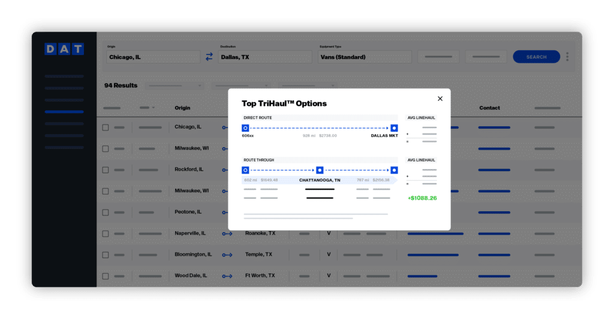Viewport: 614px width, 319px height.
Task: Click the Ft Worth, TX destination cell
Action: (x=260, y=275)
